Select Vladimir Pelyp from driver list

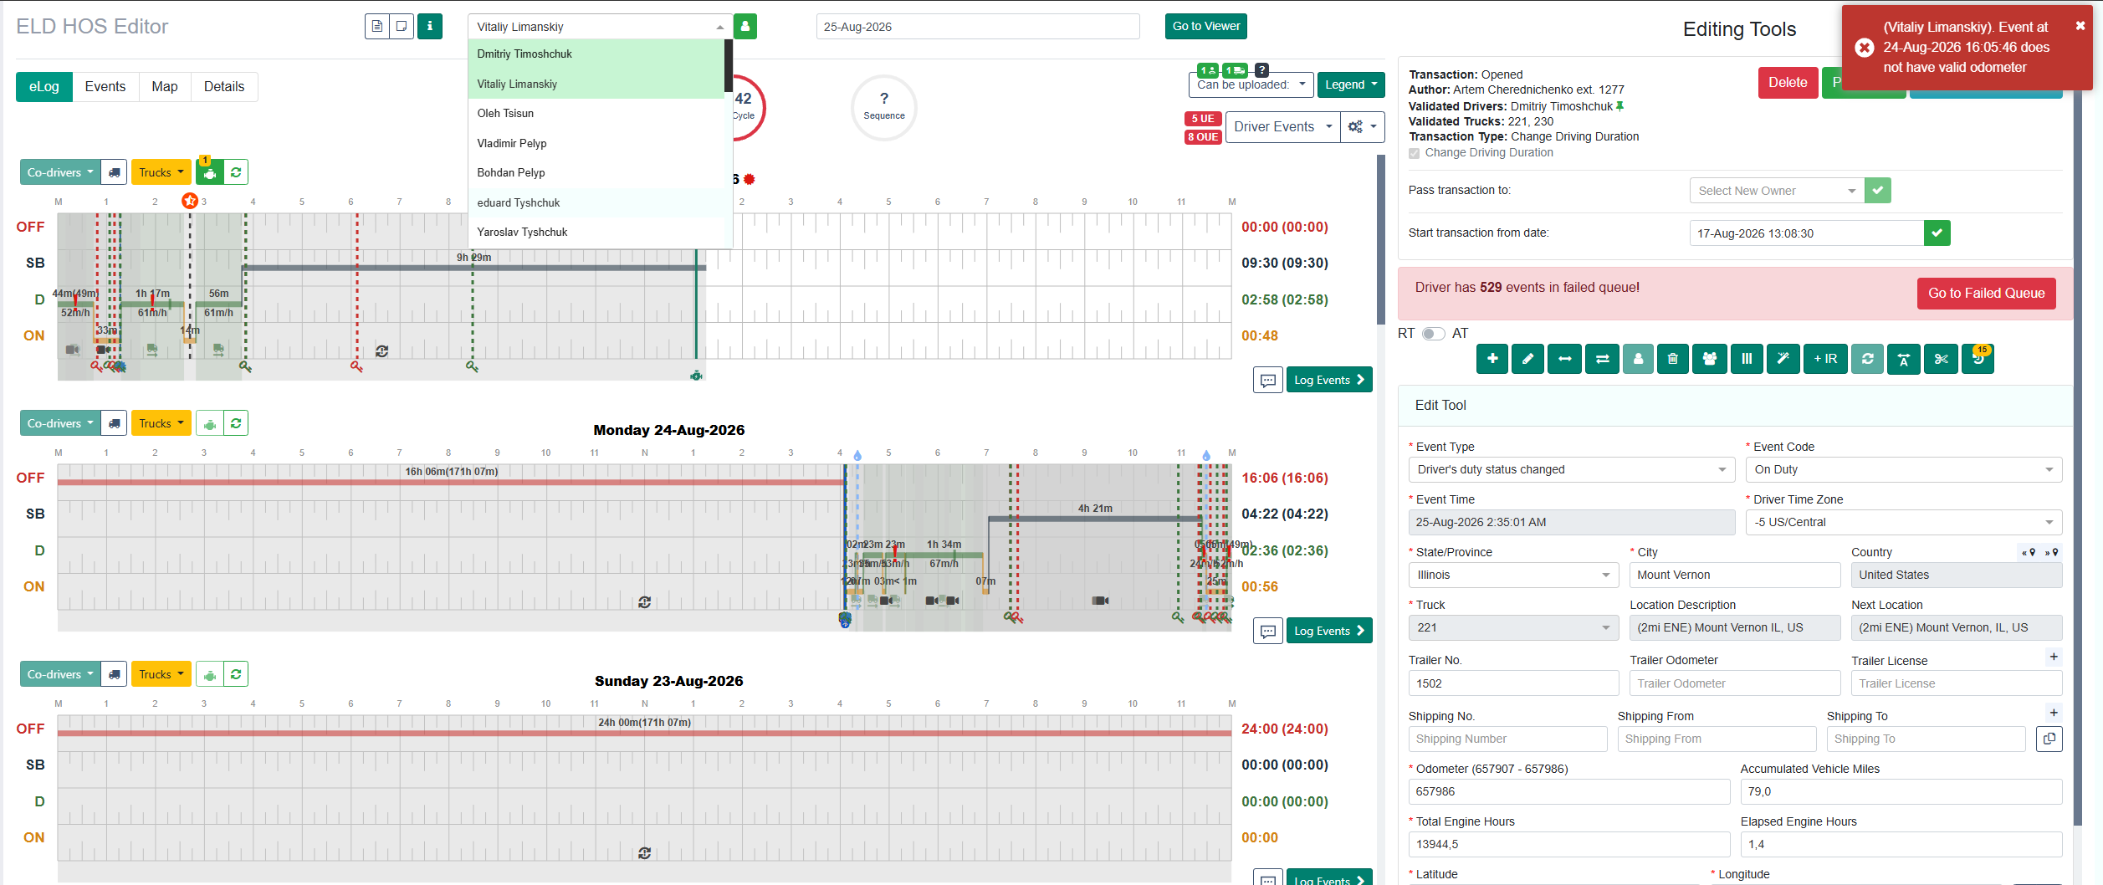pos(596,144)
